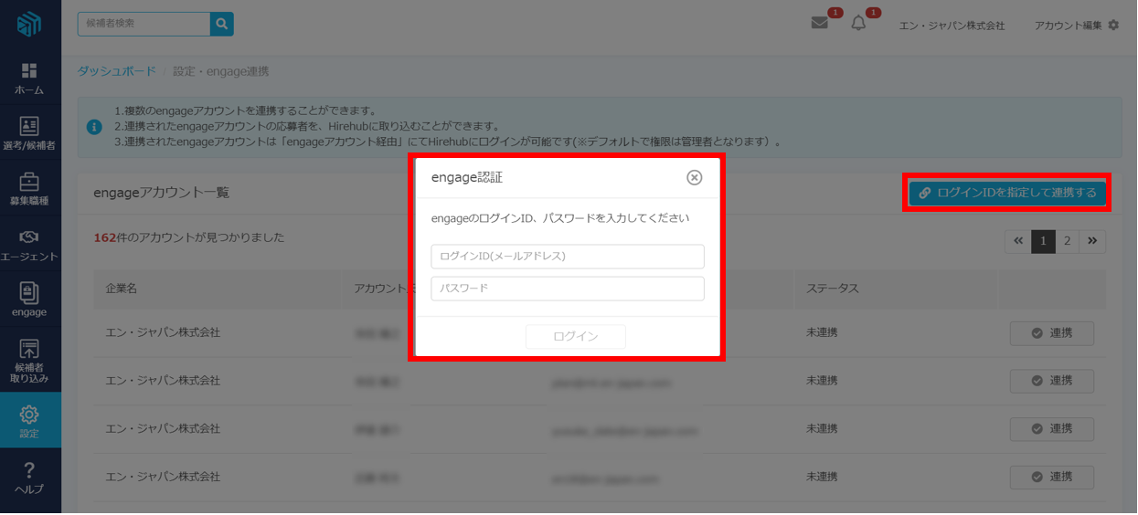Open アカウント編集 settings menu
Image resolution: width=1138 pixels, height=515 pixels.
point(1076,26)
